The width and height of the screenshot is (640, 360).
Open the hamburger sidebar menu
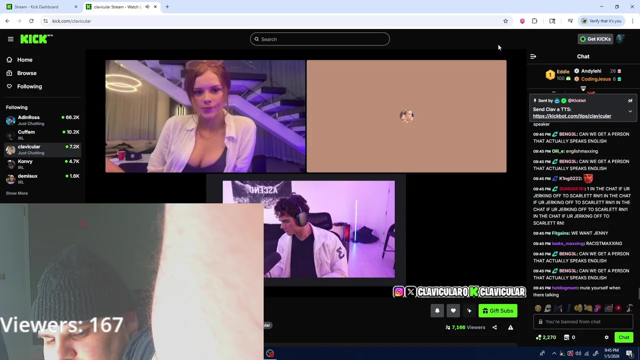(x=10, y=39)
